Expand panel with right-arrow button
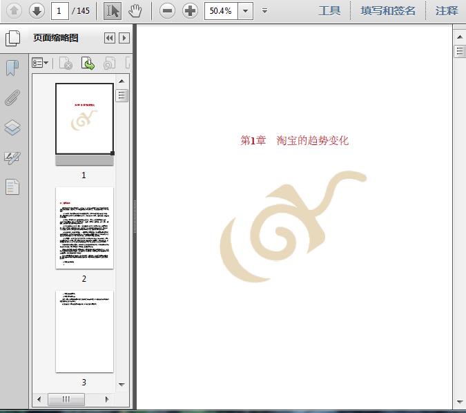This screenshot has height=413, width=466. coord(124,38)
